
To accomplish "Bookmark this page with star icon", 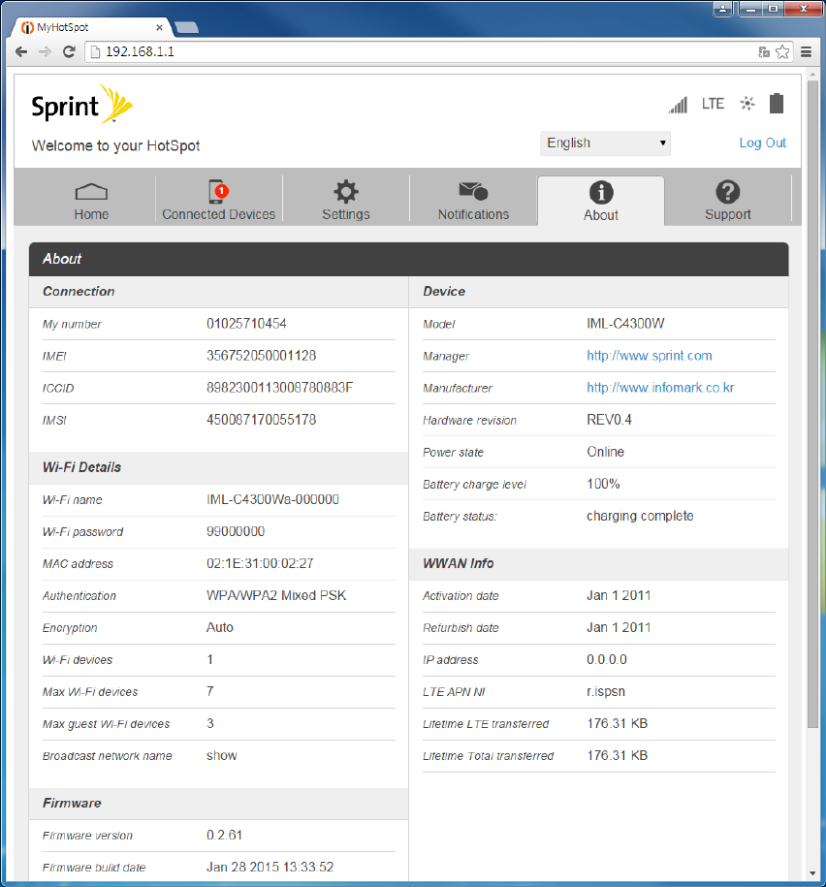I will [782, 52].
